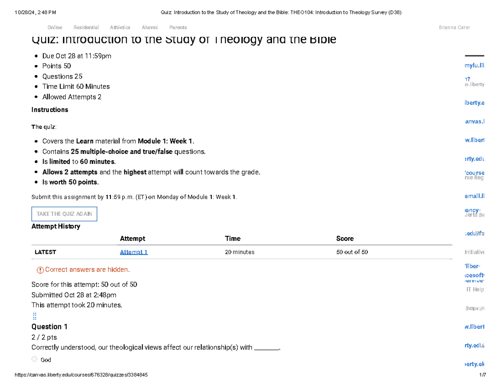Go to the Athletics nav item
Screen dimensions: 502x387
tap(120, 28)
